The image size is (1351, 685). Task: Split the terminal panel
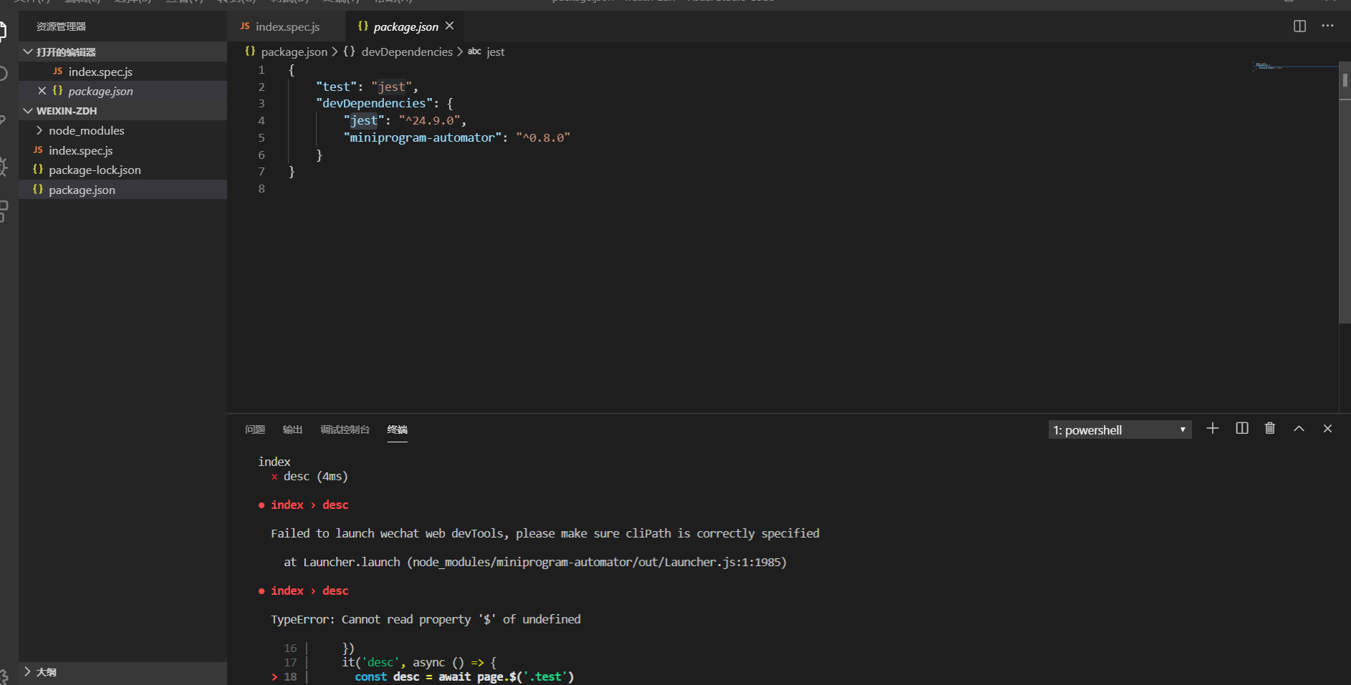(x=1242, y=429)
